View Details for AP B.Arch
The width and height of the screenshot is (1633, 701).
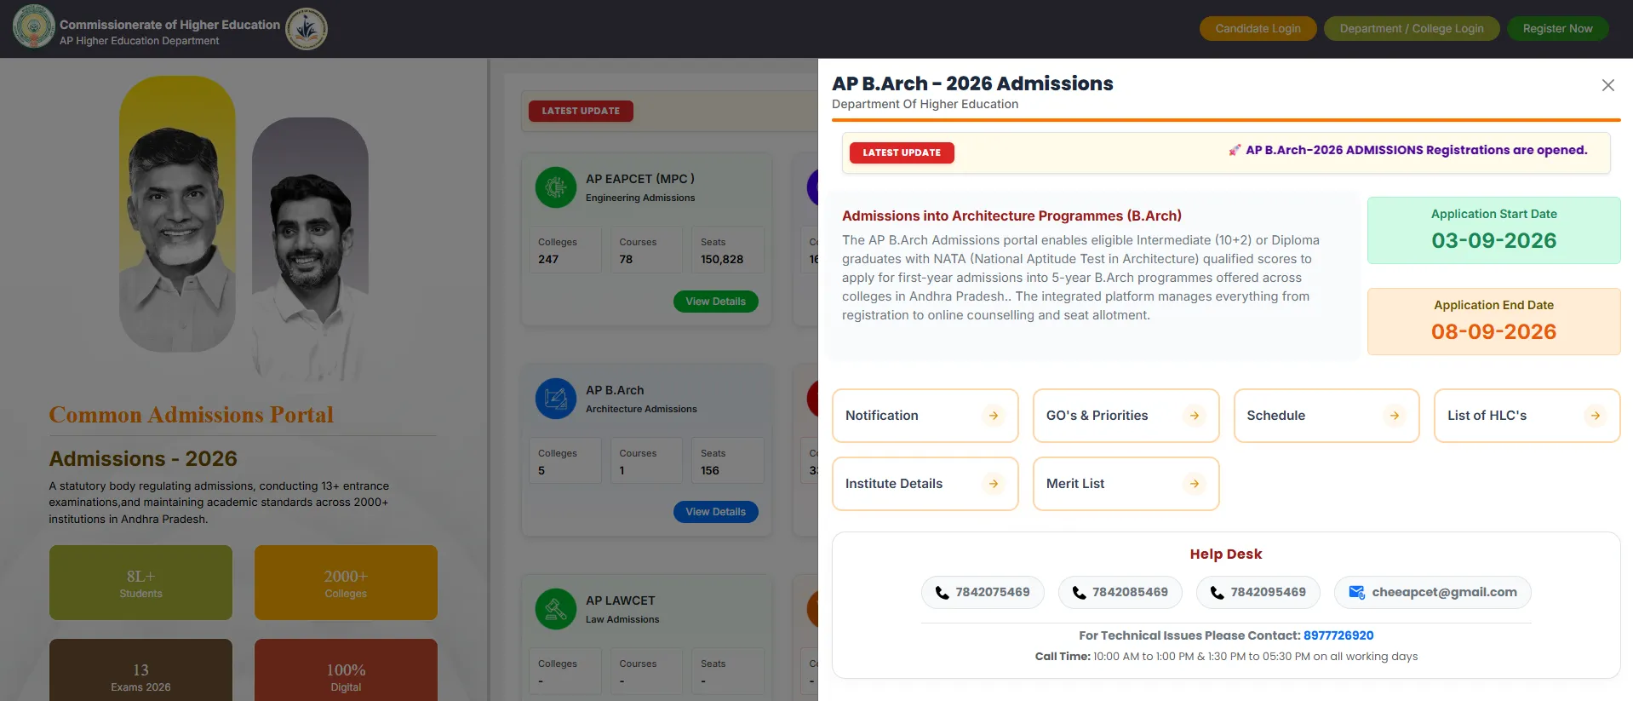715,512
